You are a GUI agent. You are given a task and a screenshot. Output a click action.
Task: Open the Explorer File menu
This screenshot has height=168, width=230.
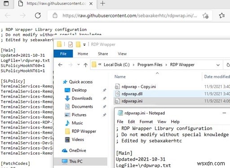click(63, 54)
